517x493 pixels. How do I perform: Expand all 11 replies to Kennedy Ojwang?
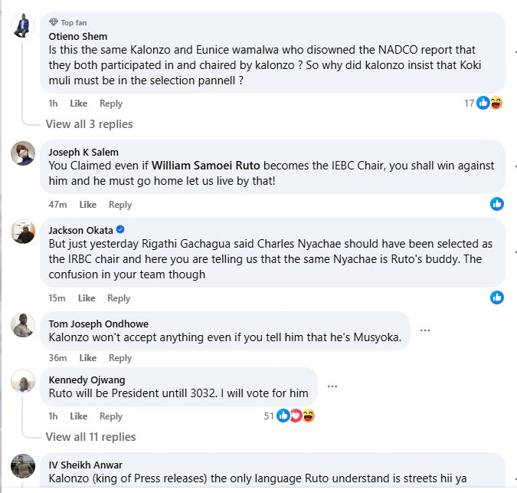coord(90,437)
